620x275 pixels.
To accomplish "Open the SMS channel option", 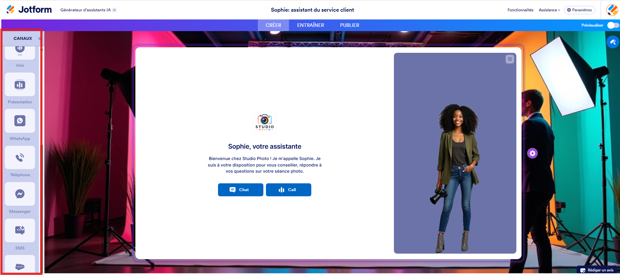I will (x=20, y=230).
